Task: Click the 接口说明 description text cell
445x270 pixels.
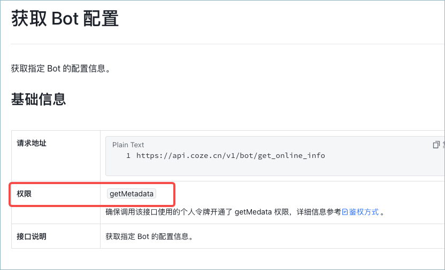Action: coord(149,236)
